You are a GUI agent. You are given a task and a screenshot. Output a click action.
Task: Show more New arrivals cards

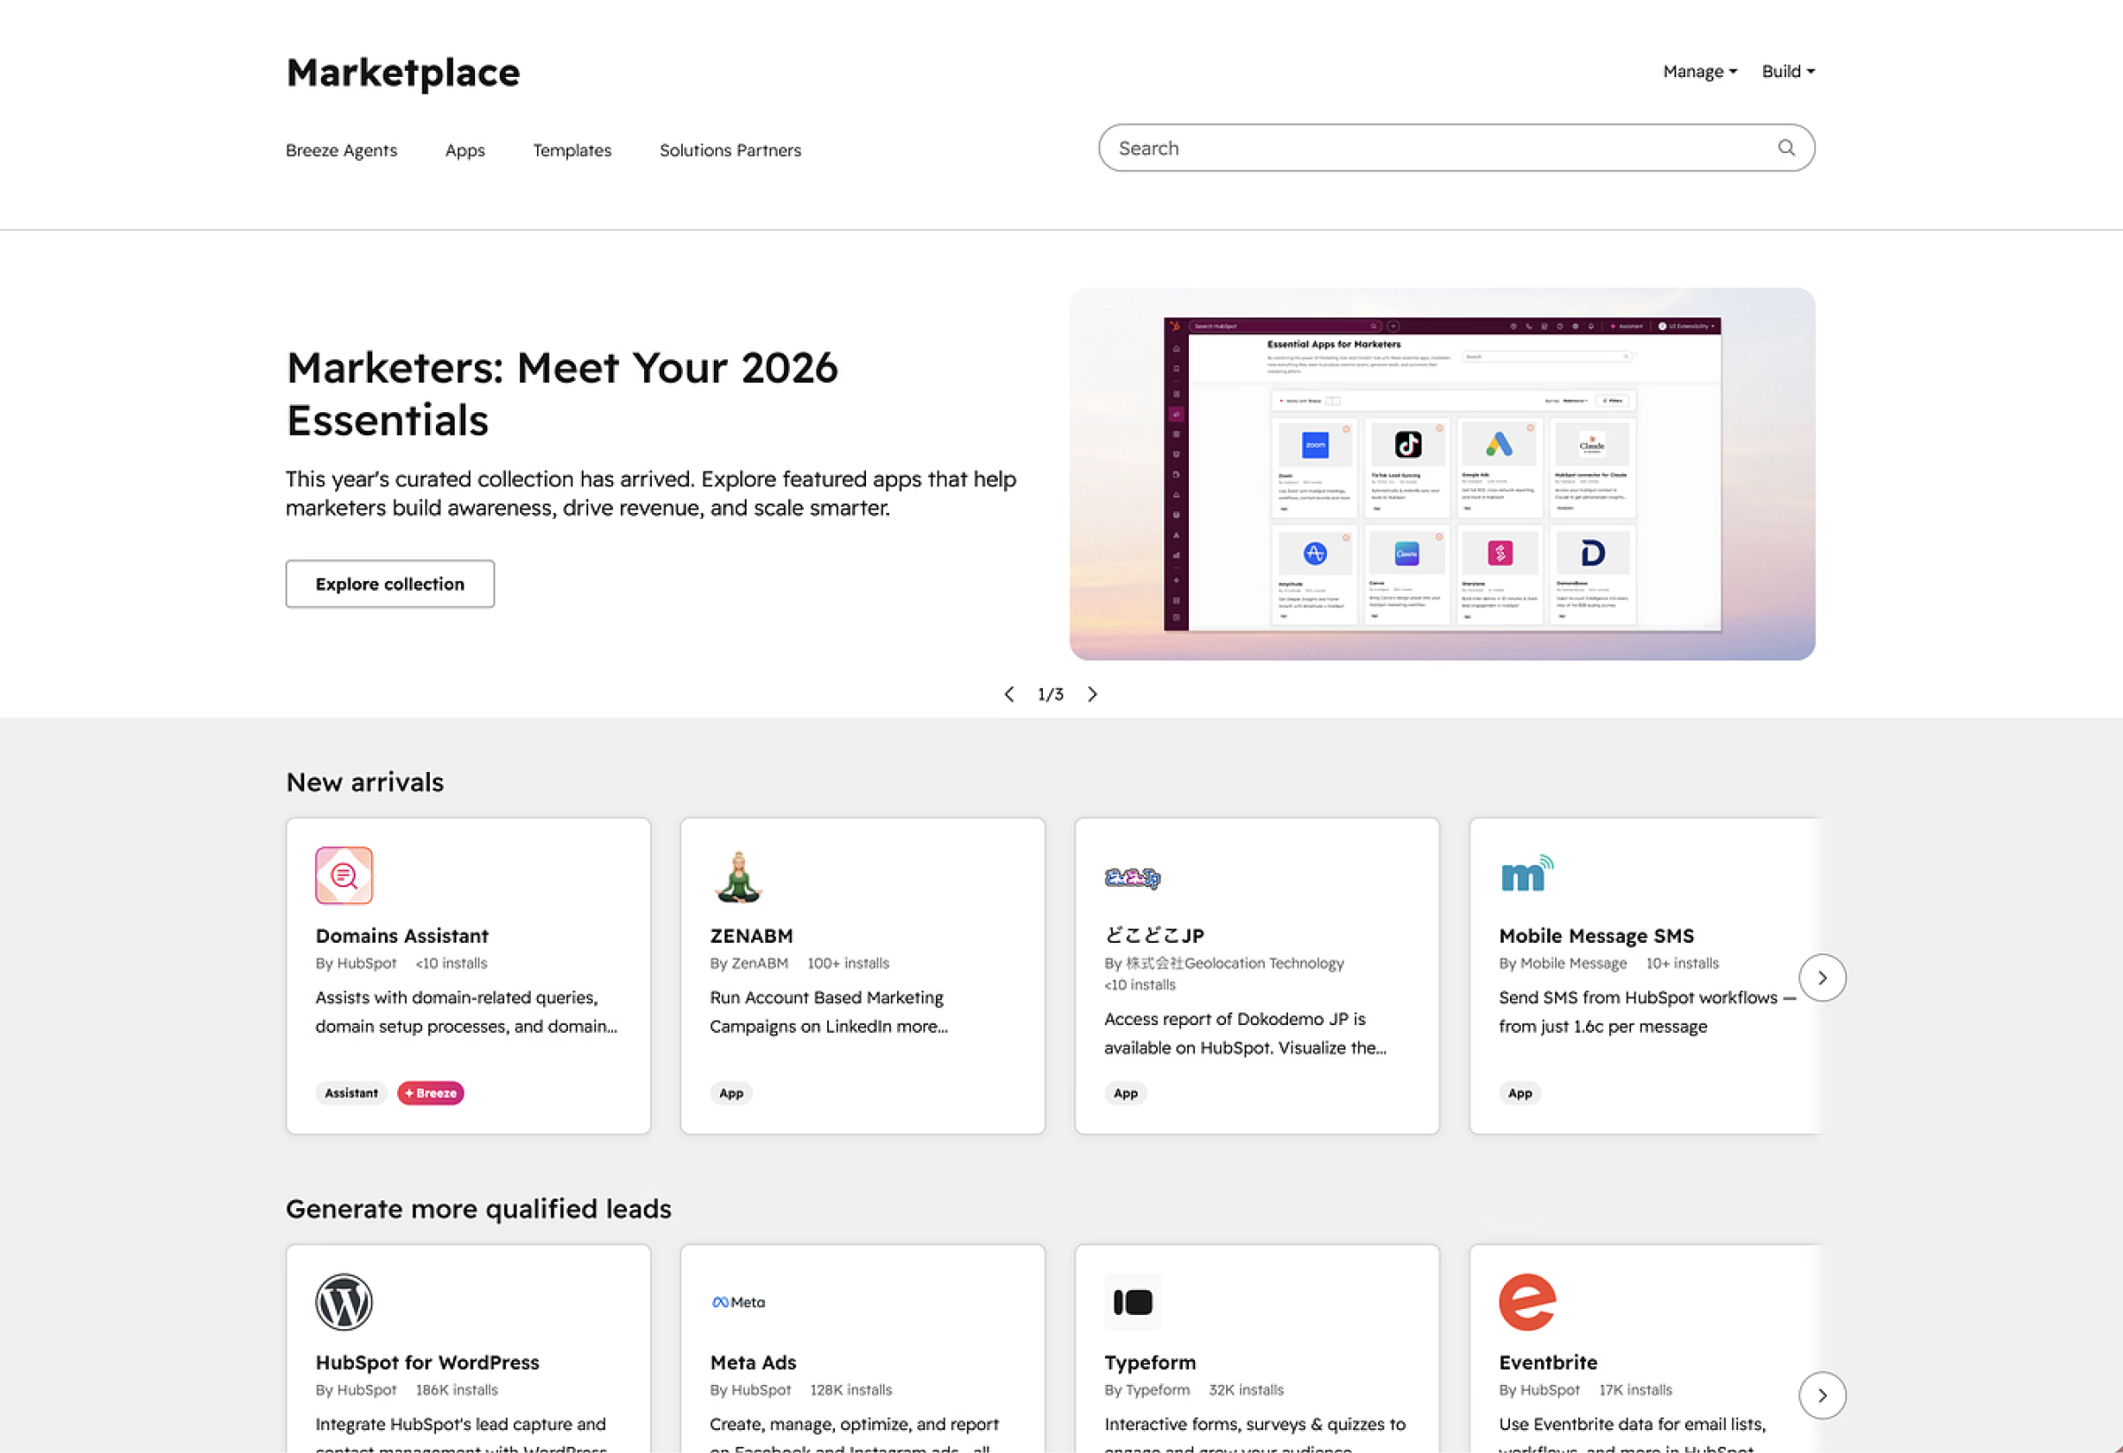pyautogui.click(x=1821, y=977)
